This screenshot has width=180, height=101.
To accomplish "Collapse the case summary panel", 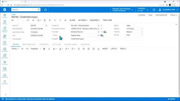I will click(176, 25).
